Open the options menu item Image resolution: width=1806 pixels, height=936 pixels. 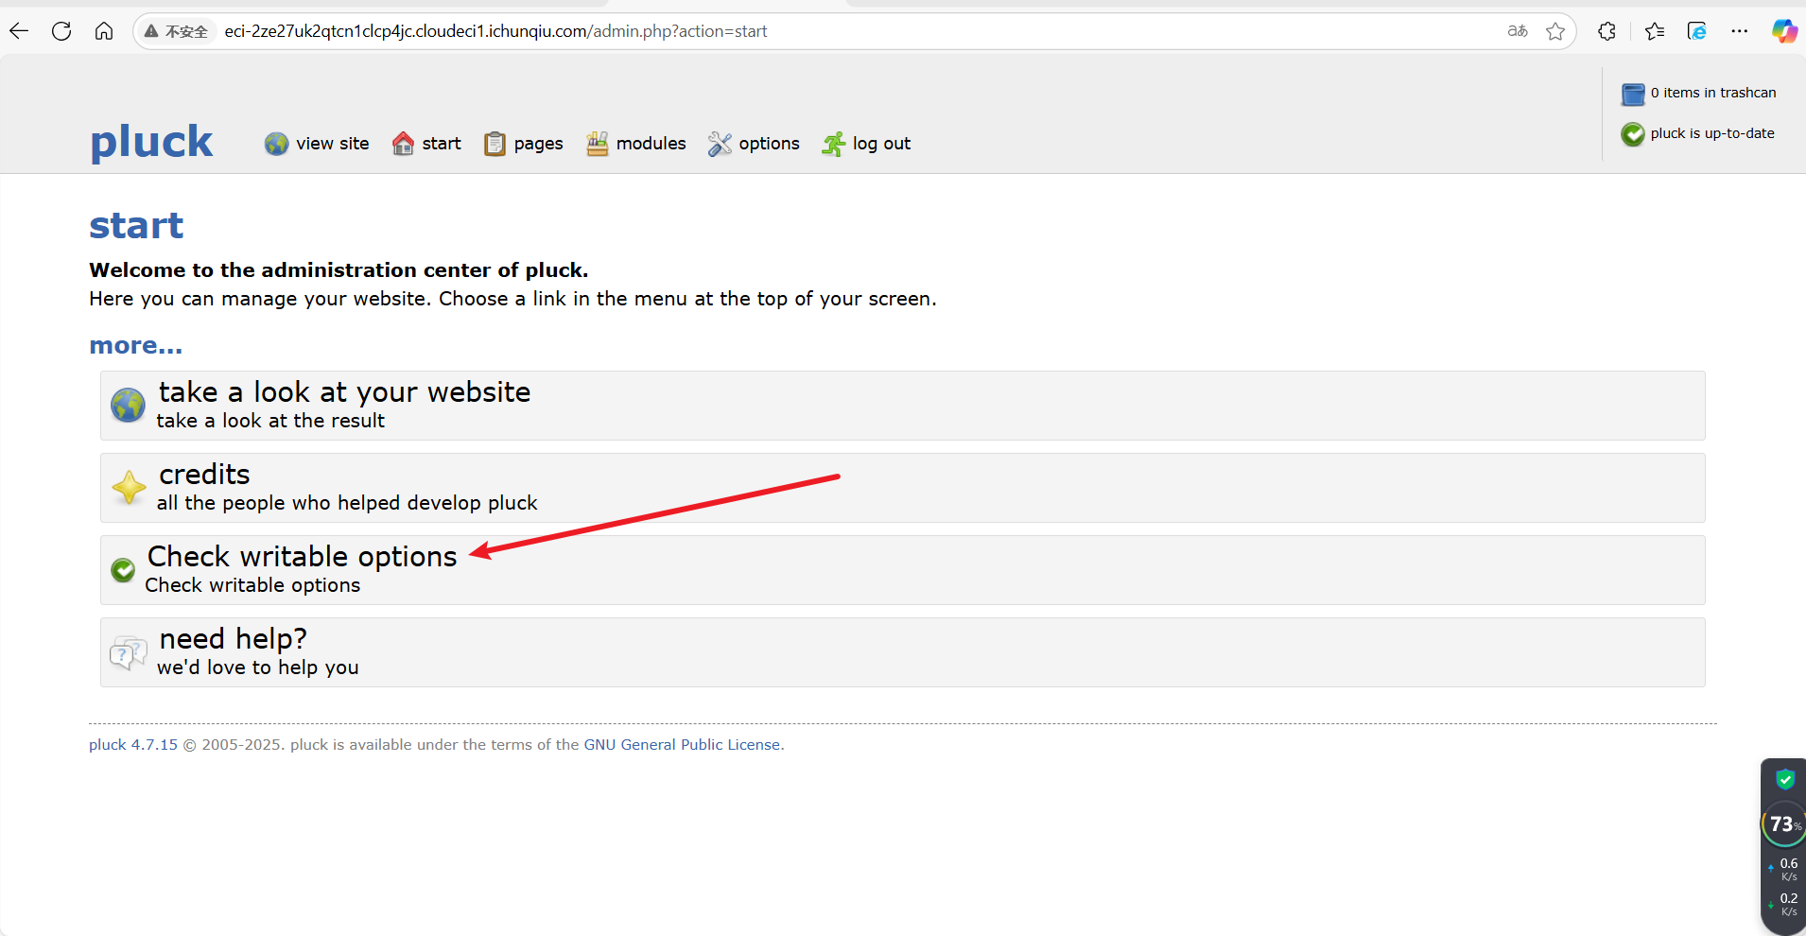click(770, 144)
